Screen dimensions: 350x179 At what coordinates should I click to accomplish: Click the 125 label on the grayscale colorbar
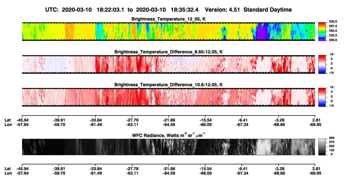(331, 150)
